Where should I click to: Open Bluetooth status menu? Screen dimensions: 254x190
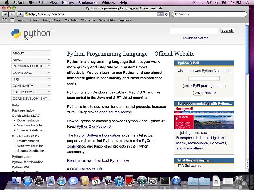[x=202, y=3]
